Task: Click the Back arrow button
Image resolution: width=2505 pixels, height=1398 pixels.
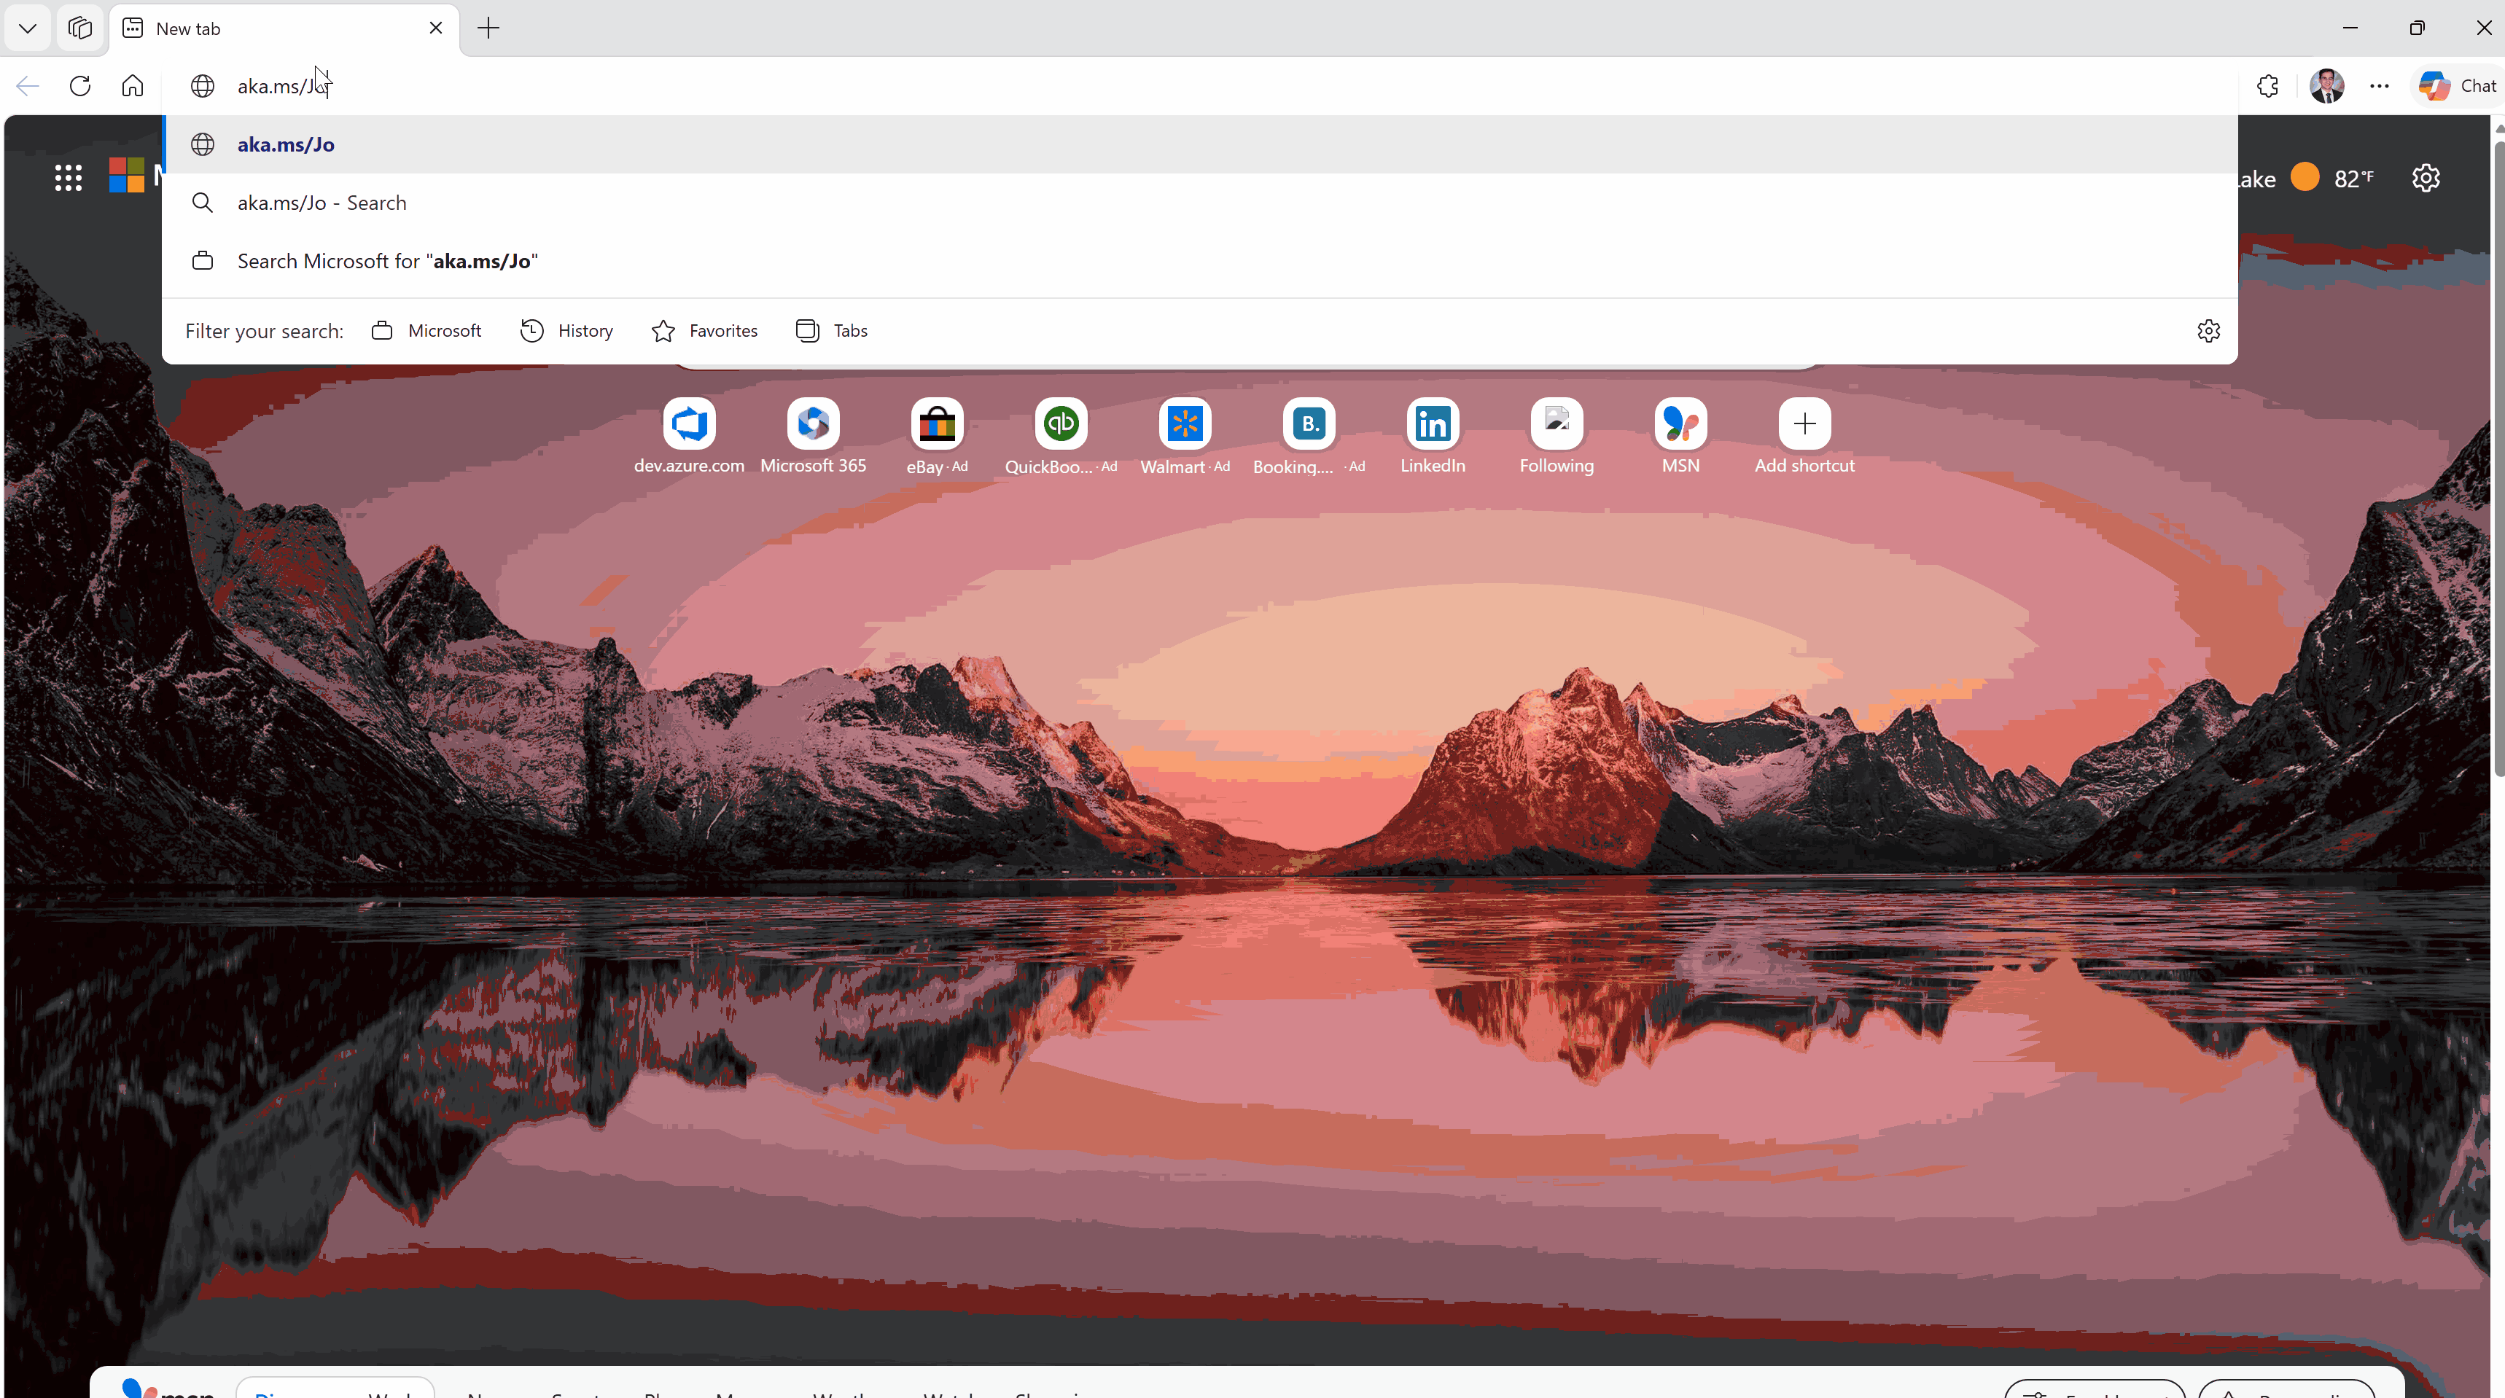Action: click(x=27, y=85)
